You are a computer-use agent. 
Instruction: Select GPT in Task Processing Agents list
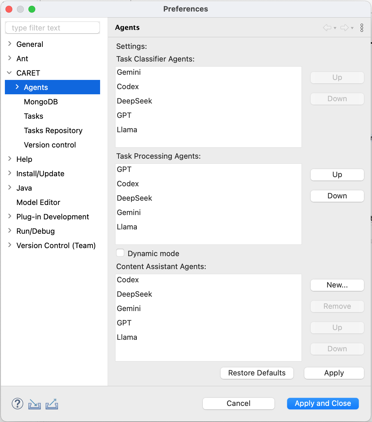(124, 169)
